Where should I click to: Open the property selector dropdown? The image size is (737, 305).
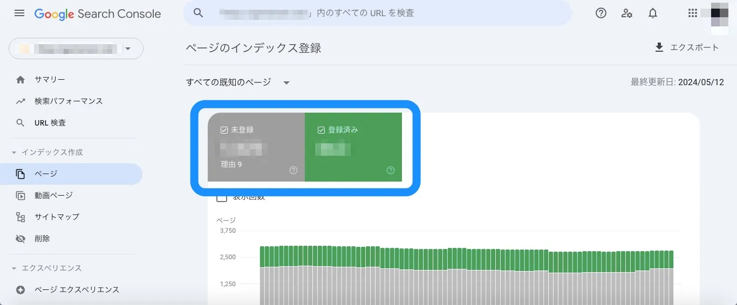pyautogui.click(x=76, y=48)
